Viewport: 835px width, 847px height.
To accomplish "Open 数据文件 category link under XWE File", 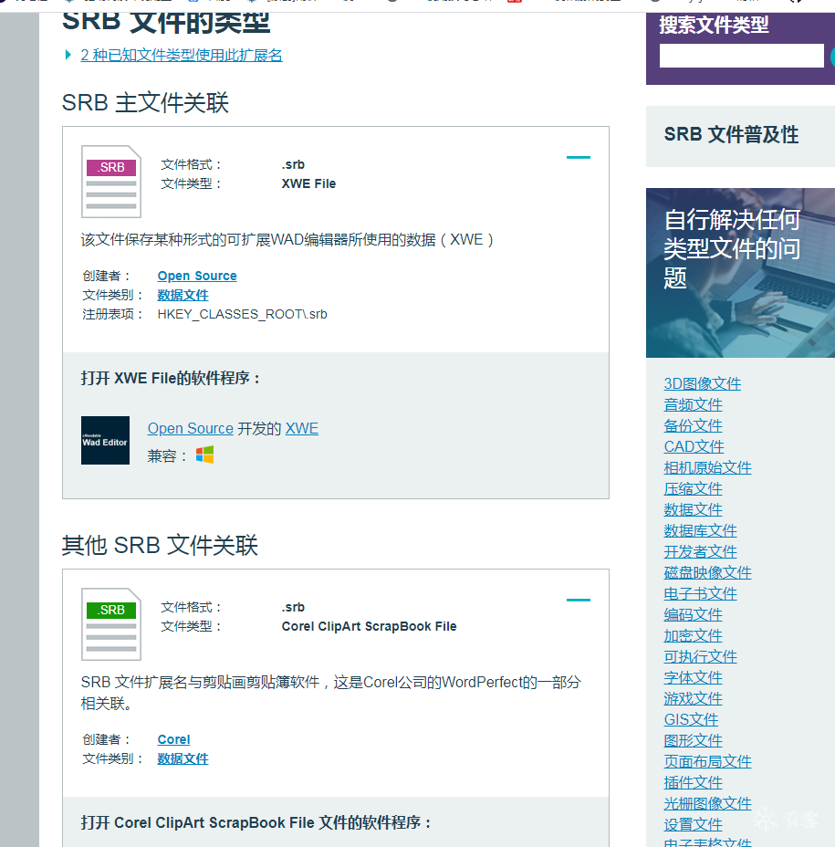I will [183, 295].
